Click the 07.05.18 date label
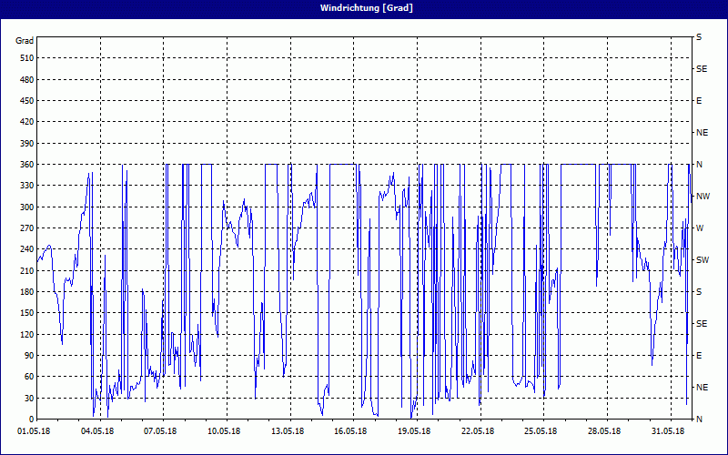This screenshot has width=728, height=455. tap(160, 431)
